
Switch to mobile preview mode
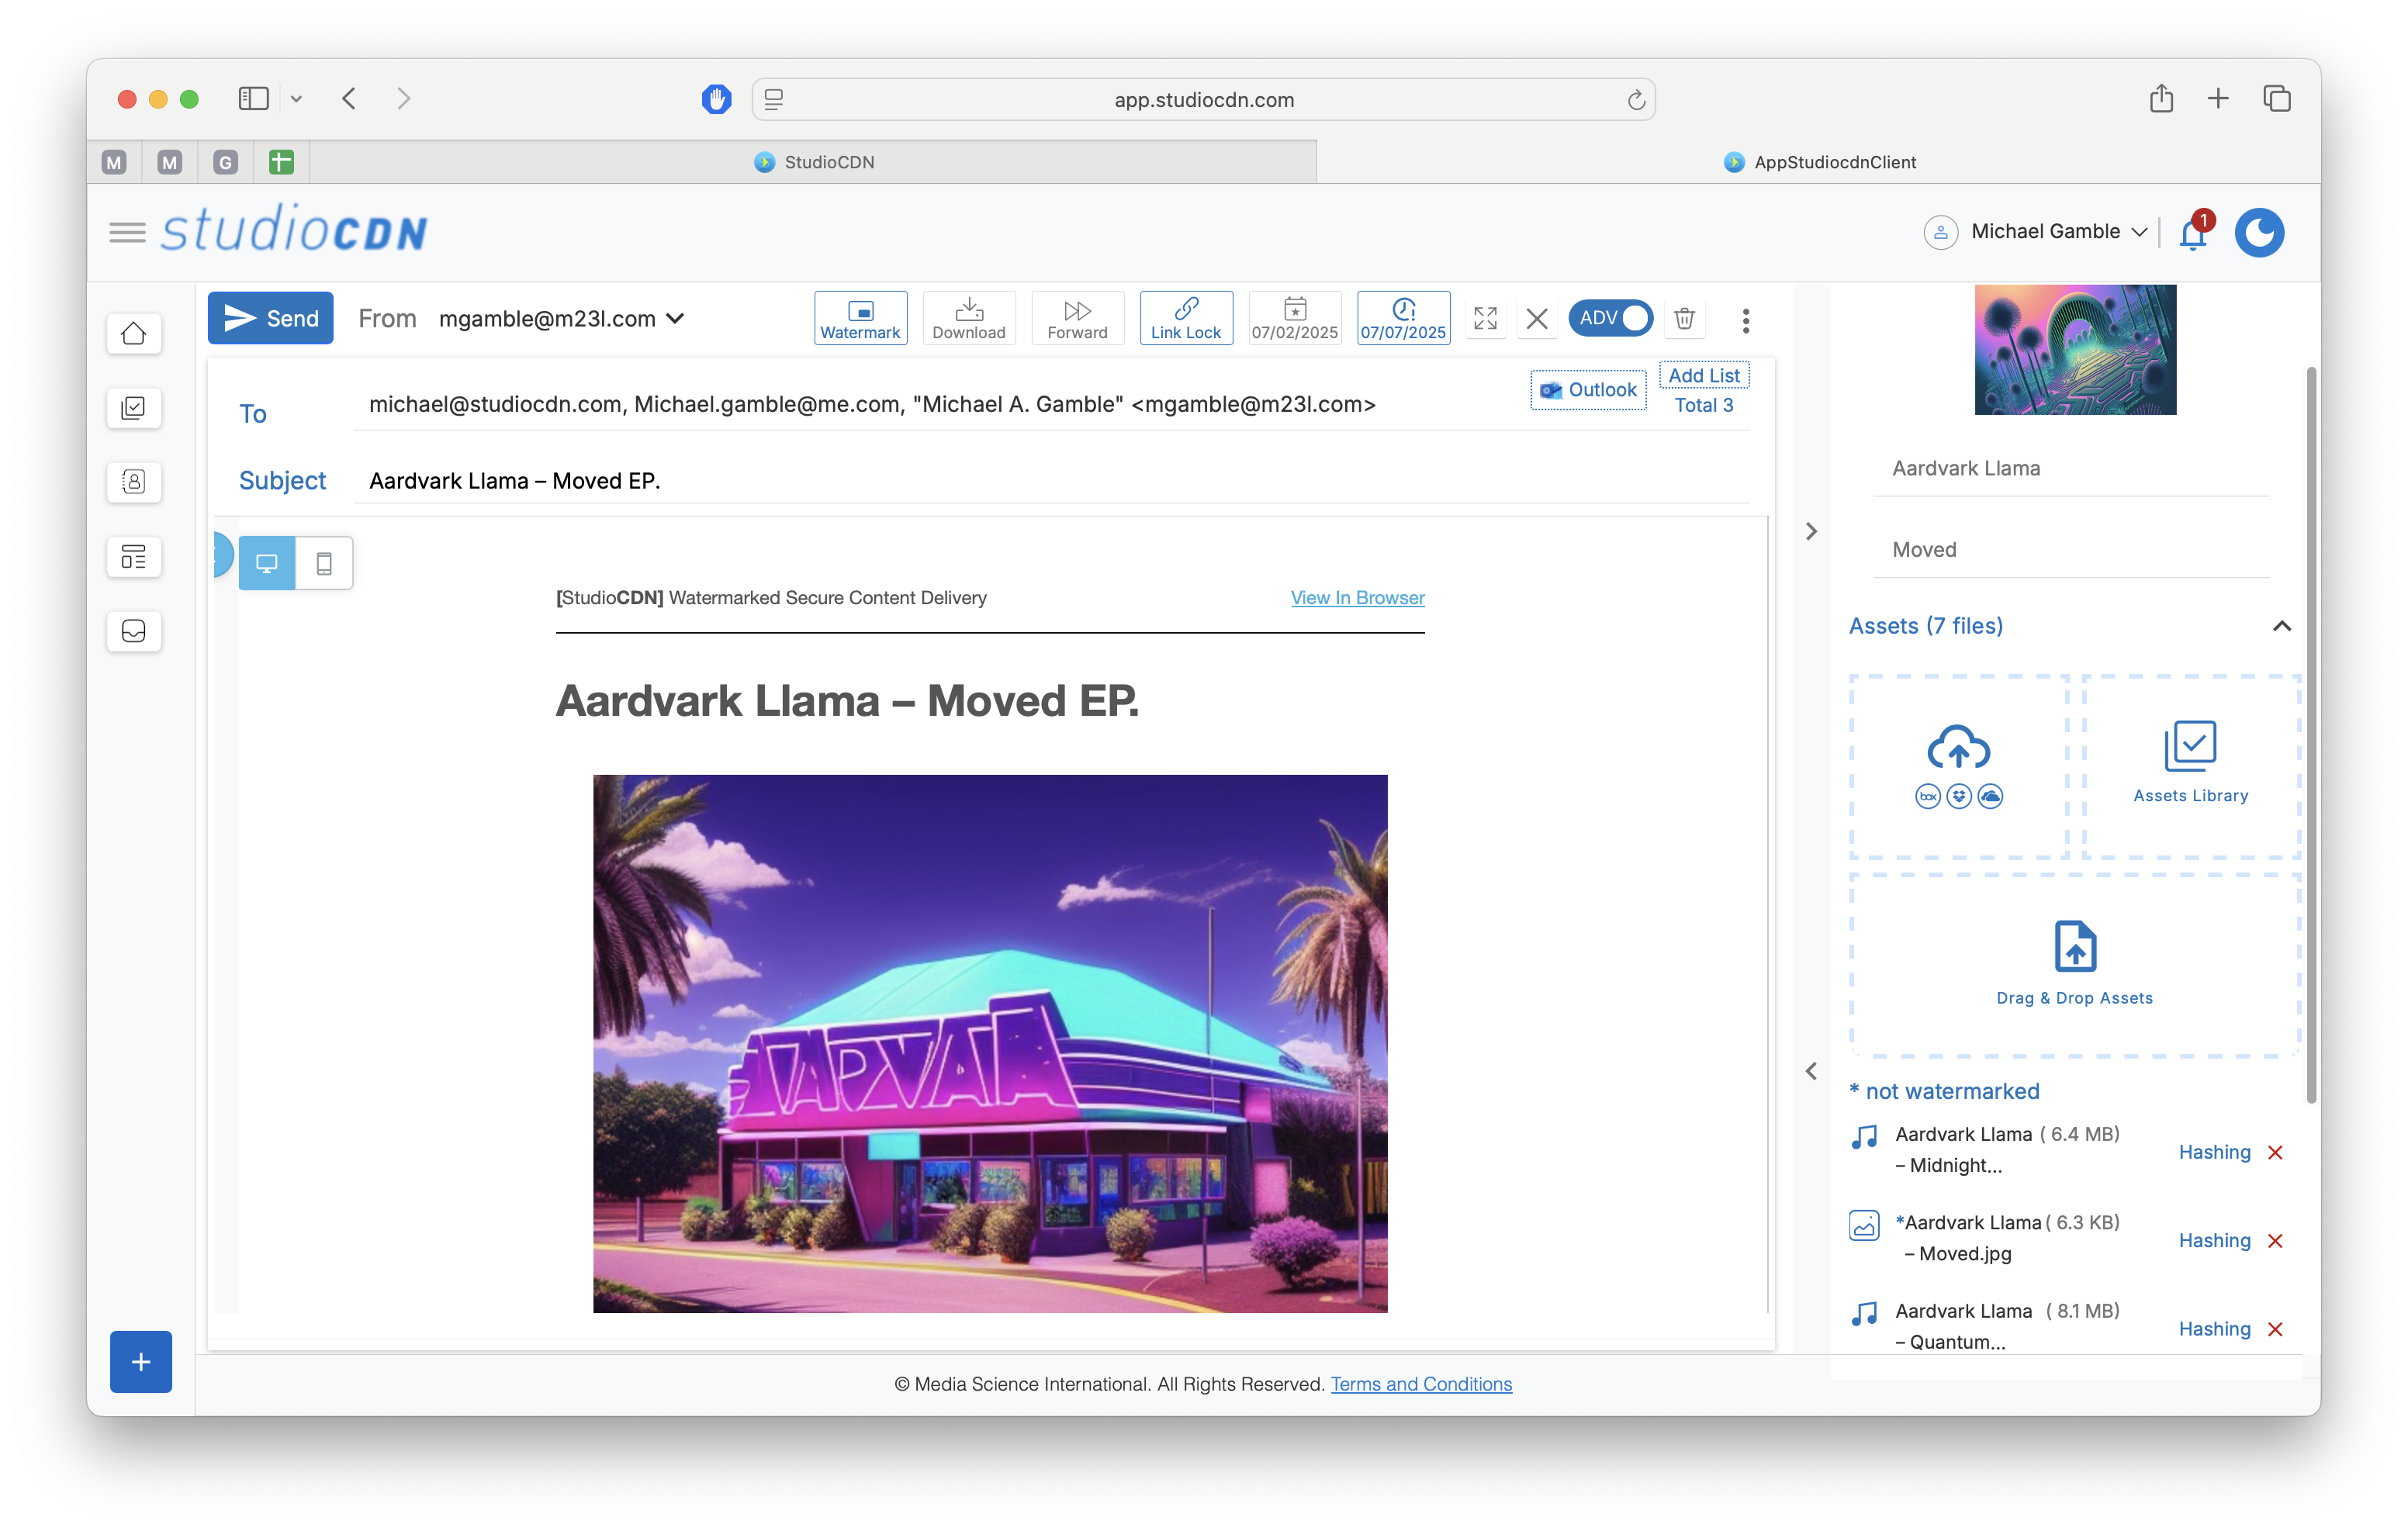[324, 563]
